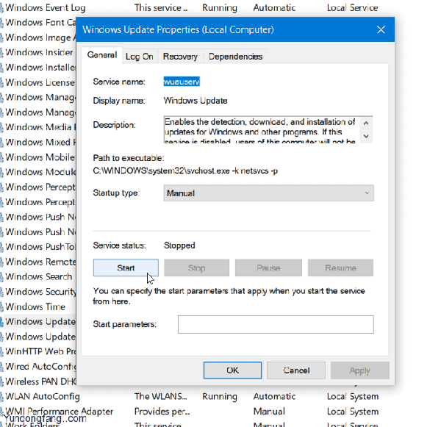Click the greyed-out Pause button
441x427 pixels.
point(268,268)
